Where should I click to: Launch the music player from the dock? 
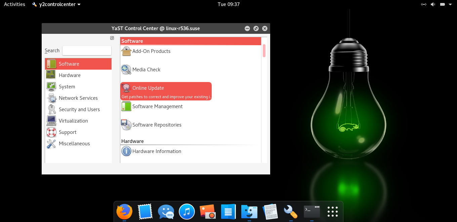click(x=187, y=212)
